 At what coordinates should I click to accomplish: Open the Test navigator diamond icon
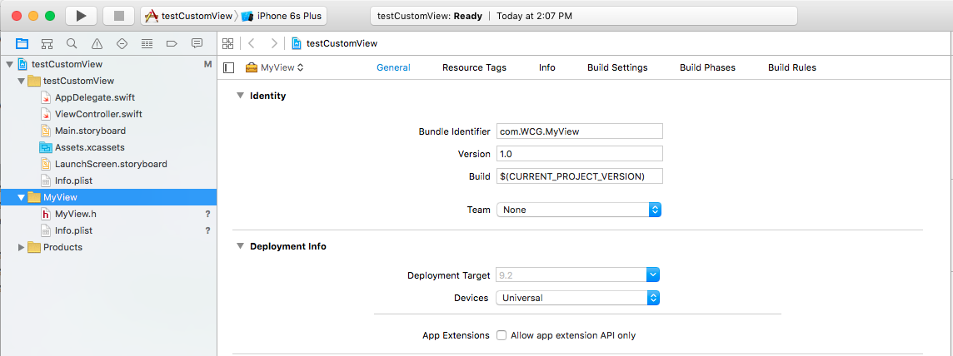[x=122, y=43]
